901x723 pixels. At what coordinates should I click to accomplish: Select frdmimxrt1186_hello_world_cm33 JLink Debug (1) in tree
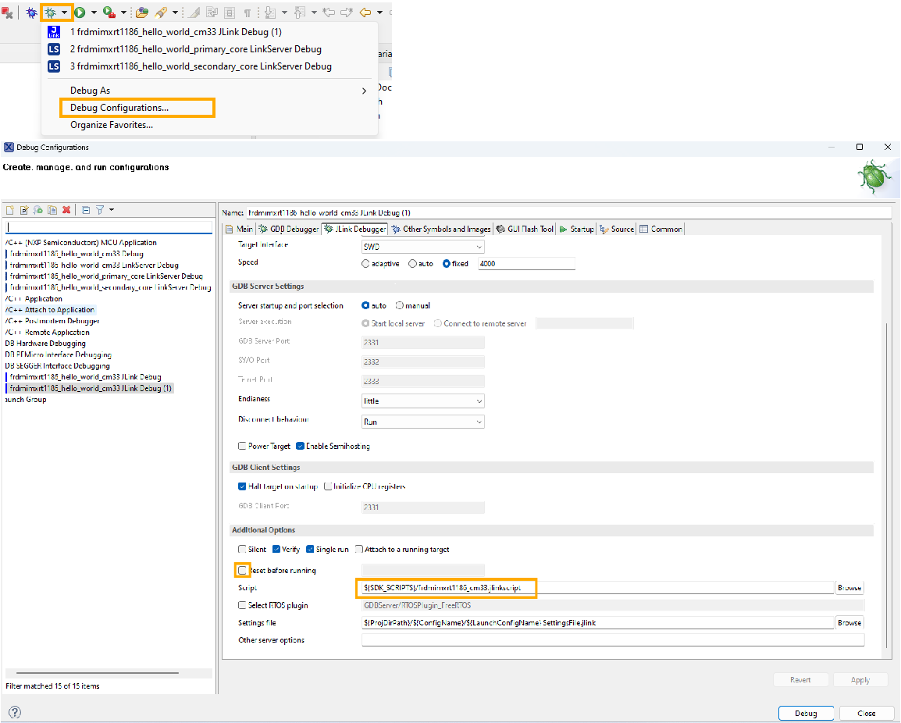click(91, 388)
